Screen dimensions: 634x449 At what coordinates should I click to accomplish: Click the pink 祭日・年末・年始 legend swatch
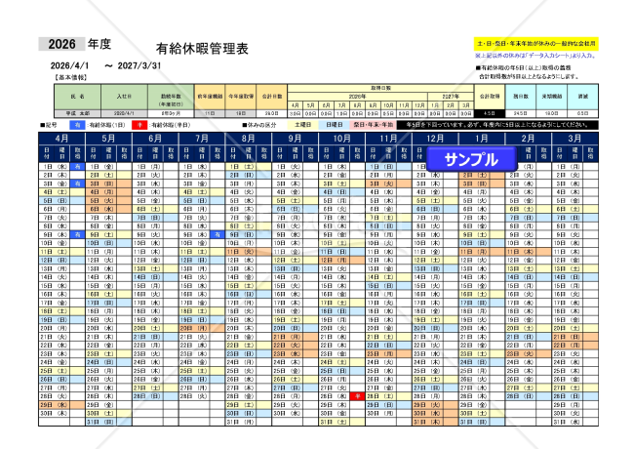[x=373, y=125]
